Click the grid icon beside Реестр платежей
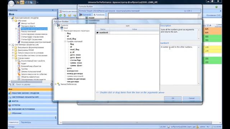230x129 pixels. [19, 32]
